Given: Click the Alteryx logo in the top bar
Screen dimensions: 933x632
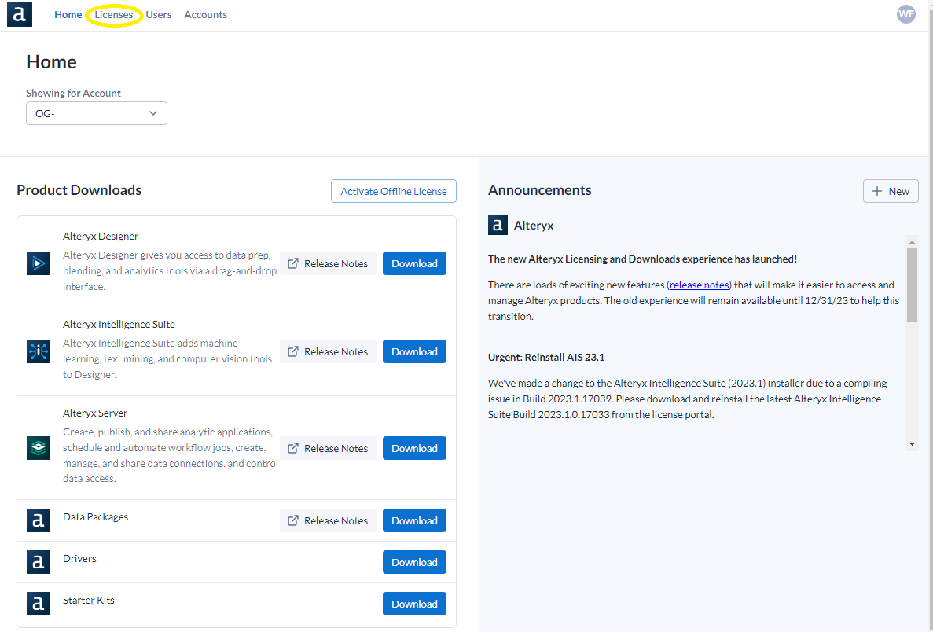Looking at the screenshot, I should [20, 13].
